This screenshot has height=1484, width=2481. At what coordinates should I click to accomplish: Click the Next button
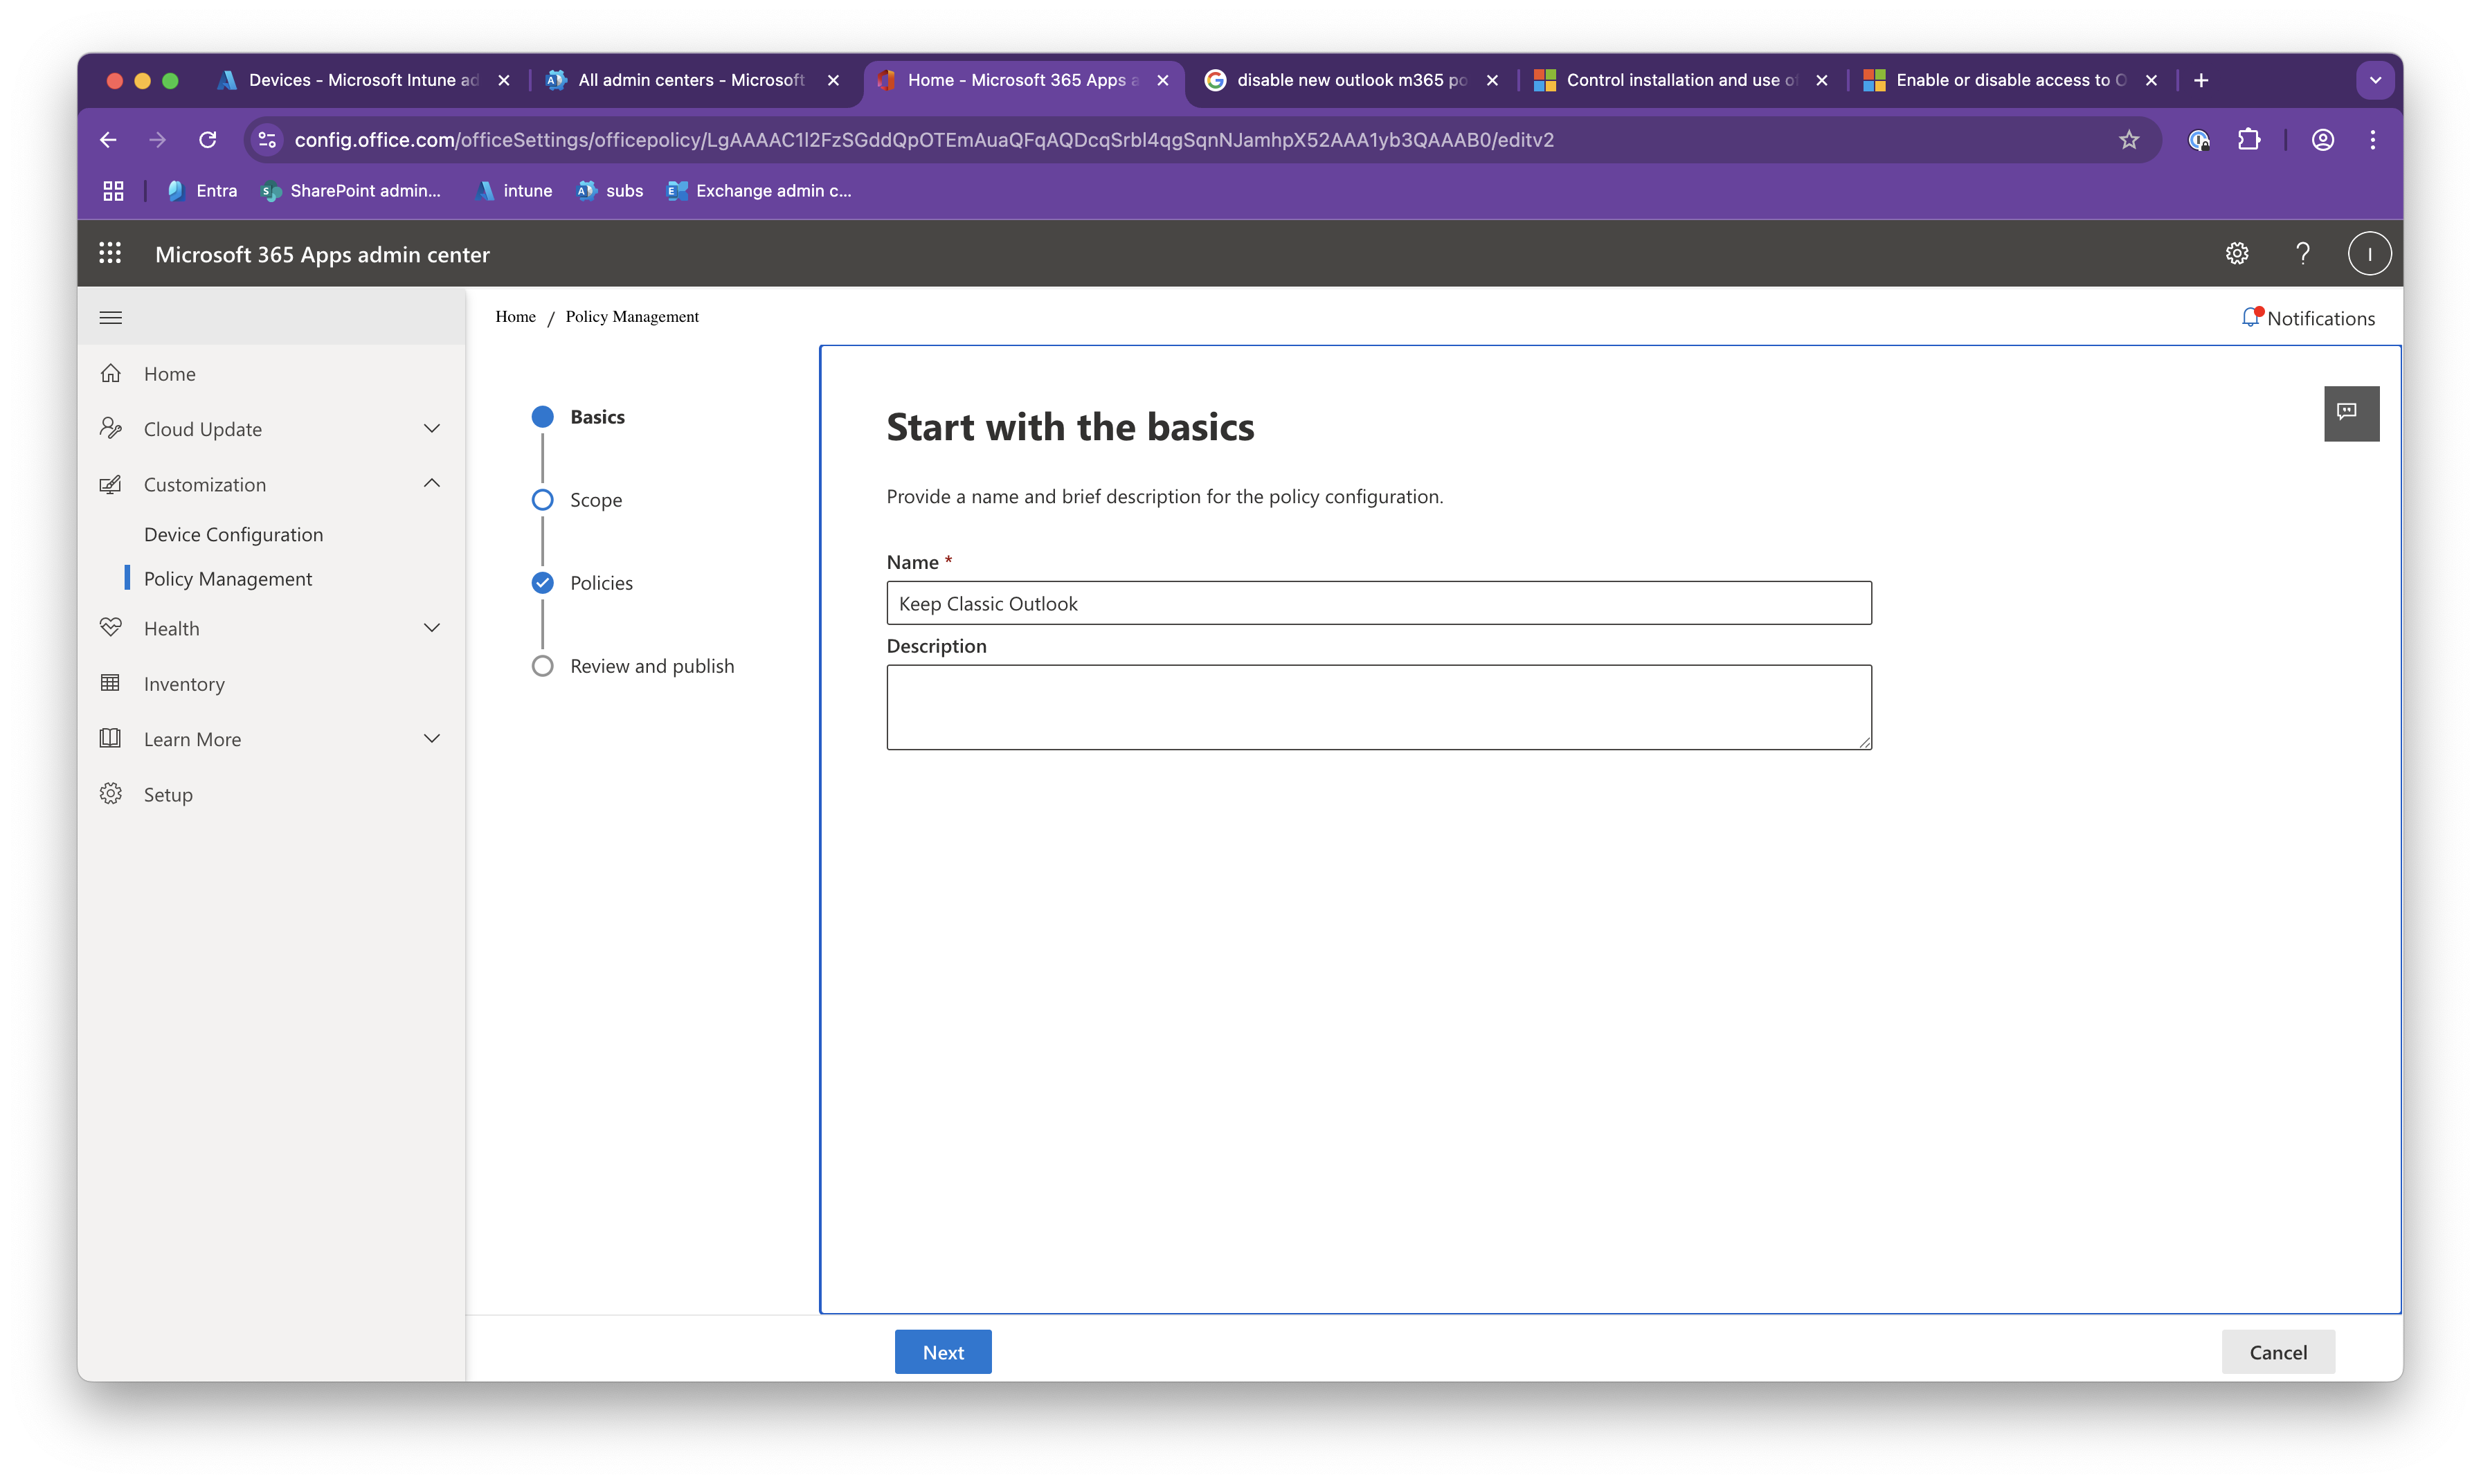pyautogui.click(x=943, y=1352)
